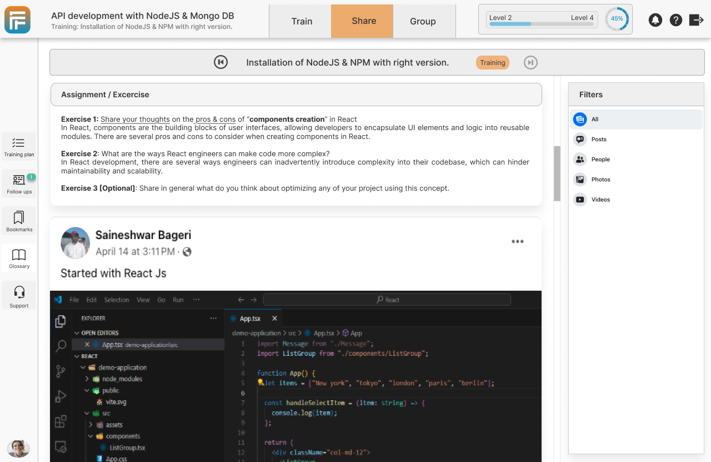The height and width of the screenshot is (462, 711).
Task: Go to previous training lesson
Action: pos(221,62)
